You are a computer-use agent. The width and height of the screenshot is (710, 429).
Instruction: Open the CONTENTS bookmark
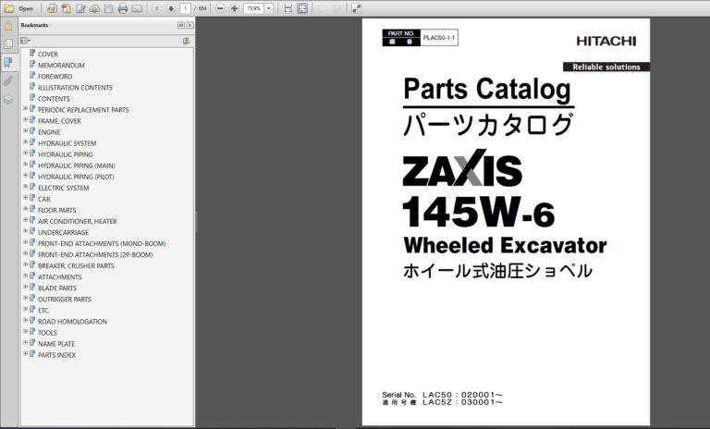click(54, 99)
